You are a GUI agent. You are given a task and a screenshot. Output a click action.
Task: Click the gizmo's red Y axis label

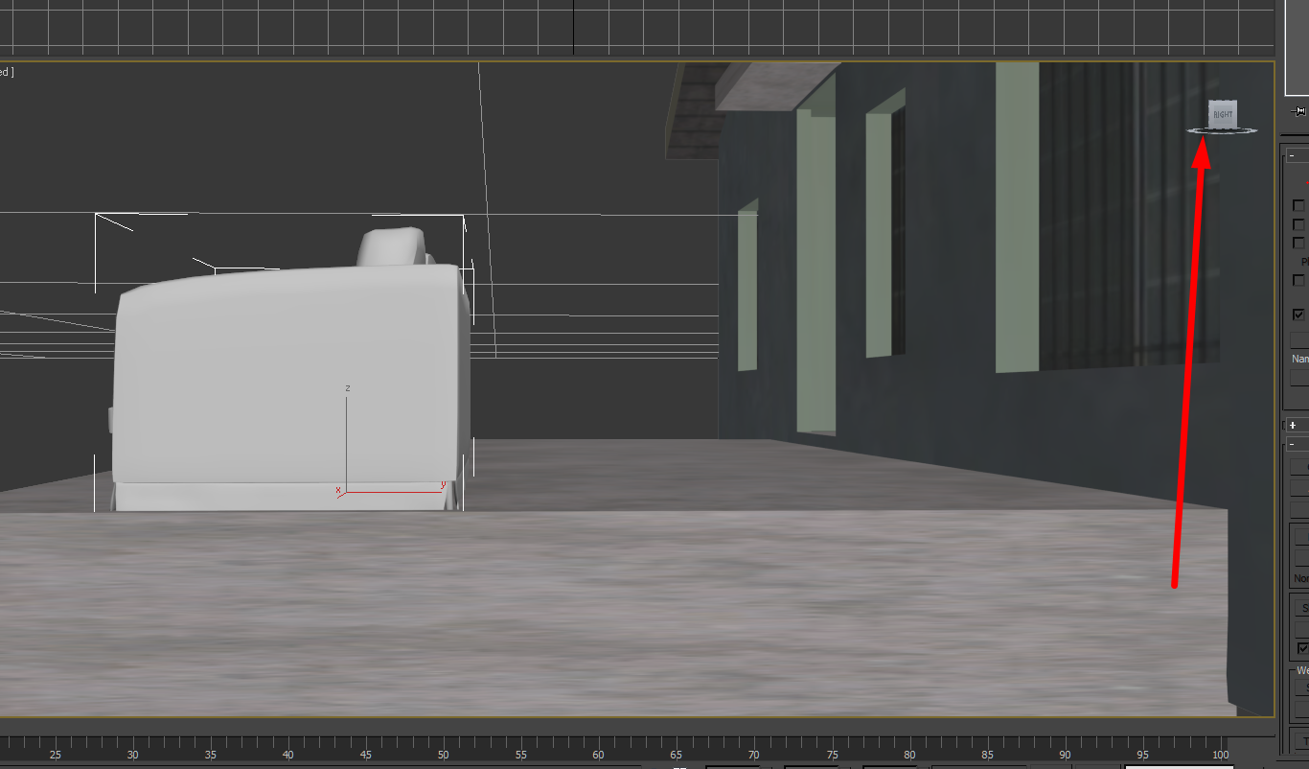click(443, 485)
